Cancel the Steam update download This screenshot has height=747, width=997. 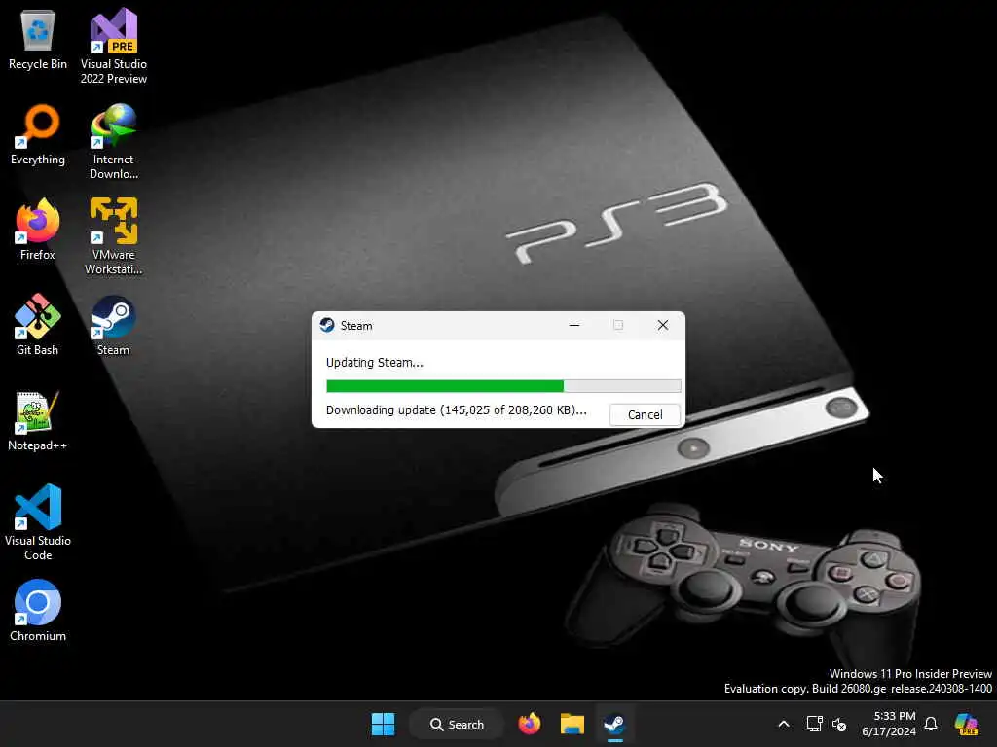645,414
